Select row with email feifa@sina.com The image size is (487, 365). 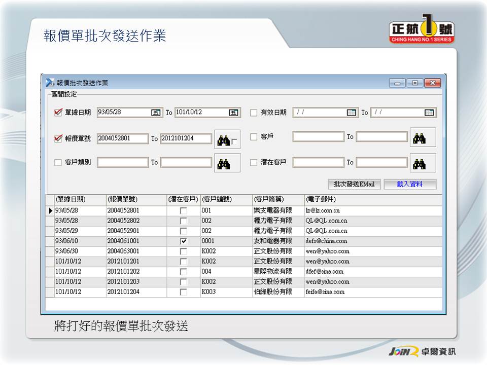click(325, 292)
